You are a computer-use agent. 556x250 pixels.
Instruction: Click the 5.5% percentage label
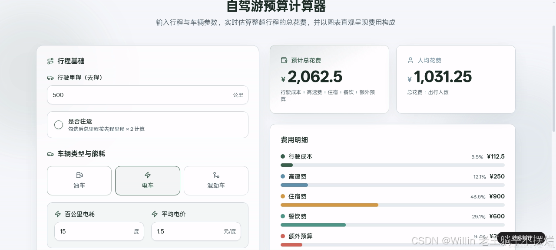(x=477, y=157)
